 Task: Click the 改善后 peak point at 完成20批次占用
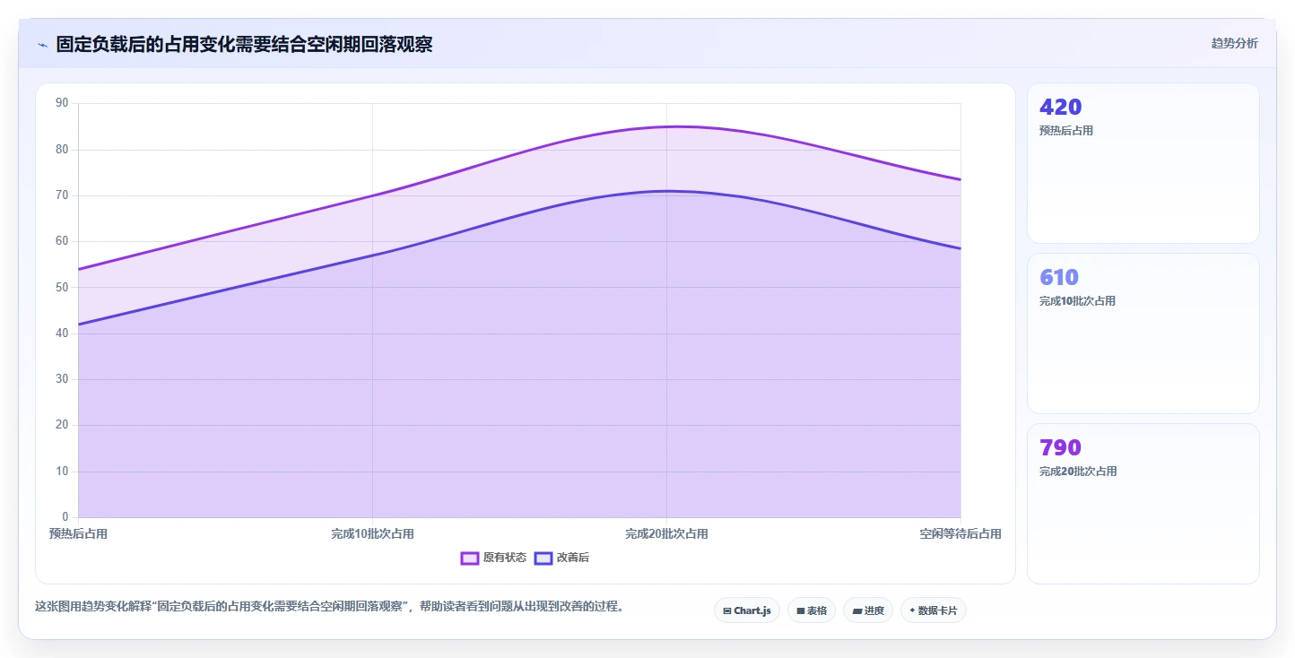point(666,191)
